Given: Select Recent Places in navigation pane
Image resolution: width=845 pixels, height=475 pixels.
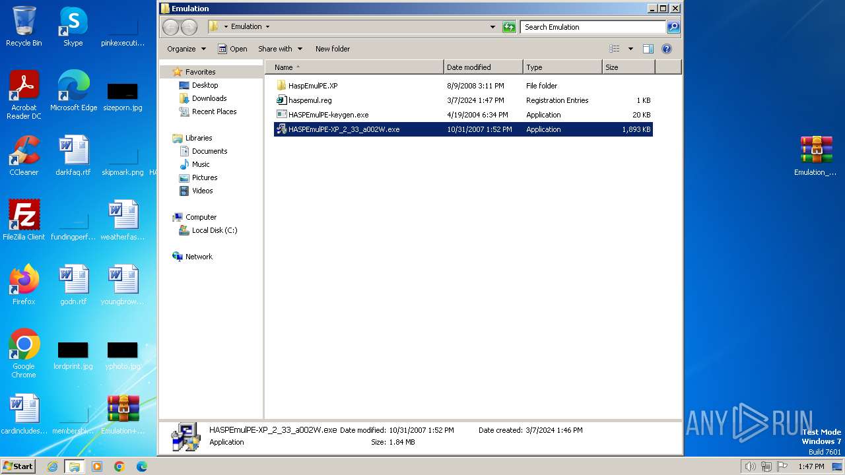Looking at the screenshot, I should point(214,111).
